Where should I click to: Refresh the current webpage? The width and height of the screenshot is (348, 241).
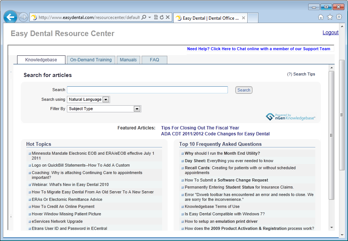point(162,17)
